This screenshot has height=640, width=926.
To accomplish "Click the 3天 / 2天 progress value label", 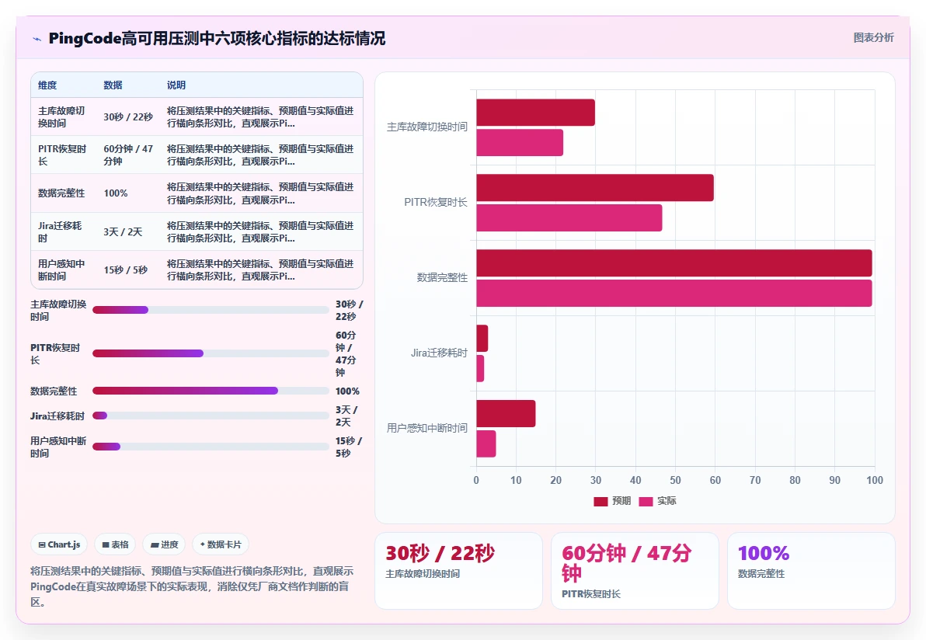I will pos(346,416).
